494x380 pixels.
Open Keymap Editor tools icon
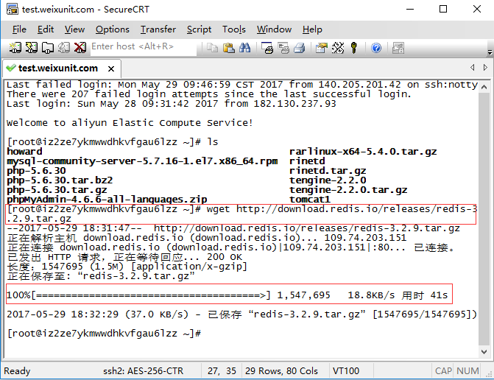coord(338,48)
